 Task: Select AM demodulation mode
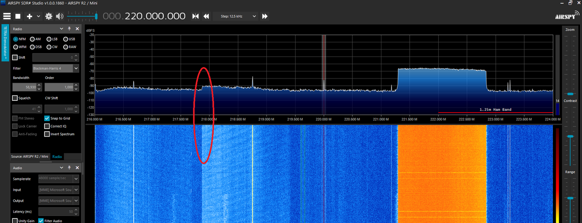pyautogui.click(x=35, y=39)
